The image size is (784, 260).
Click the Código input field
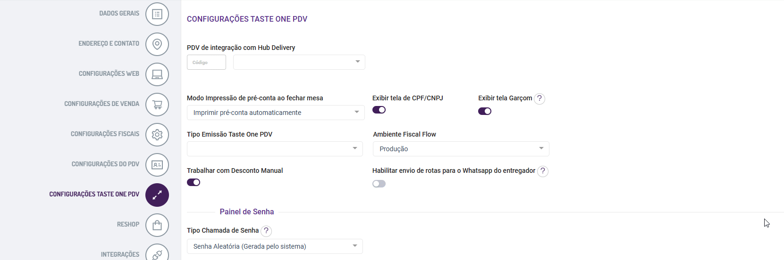point(206,62)
